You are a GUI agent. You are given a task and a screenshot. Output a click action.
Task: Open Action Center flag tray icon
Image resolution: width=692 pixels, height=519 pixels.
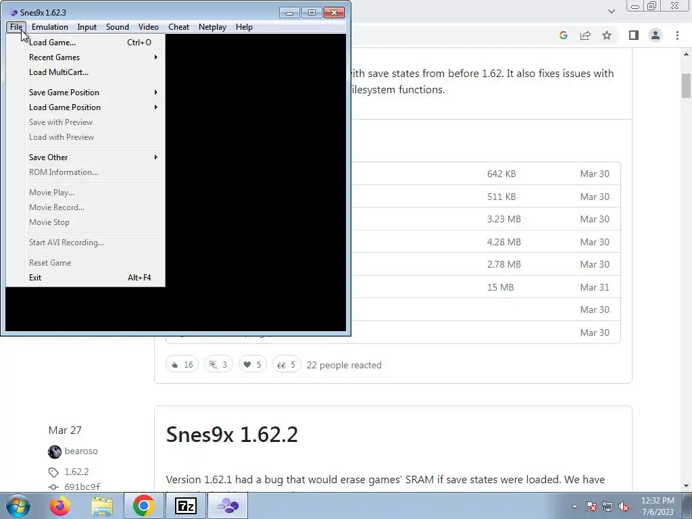click(591, 506)
